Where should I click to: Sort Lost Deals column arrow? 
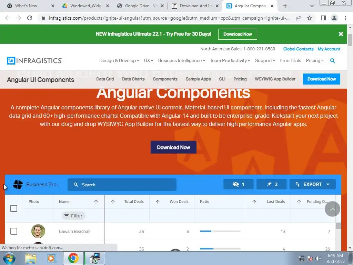tap(254, 202)
